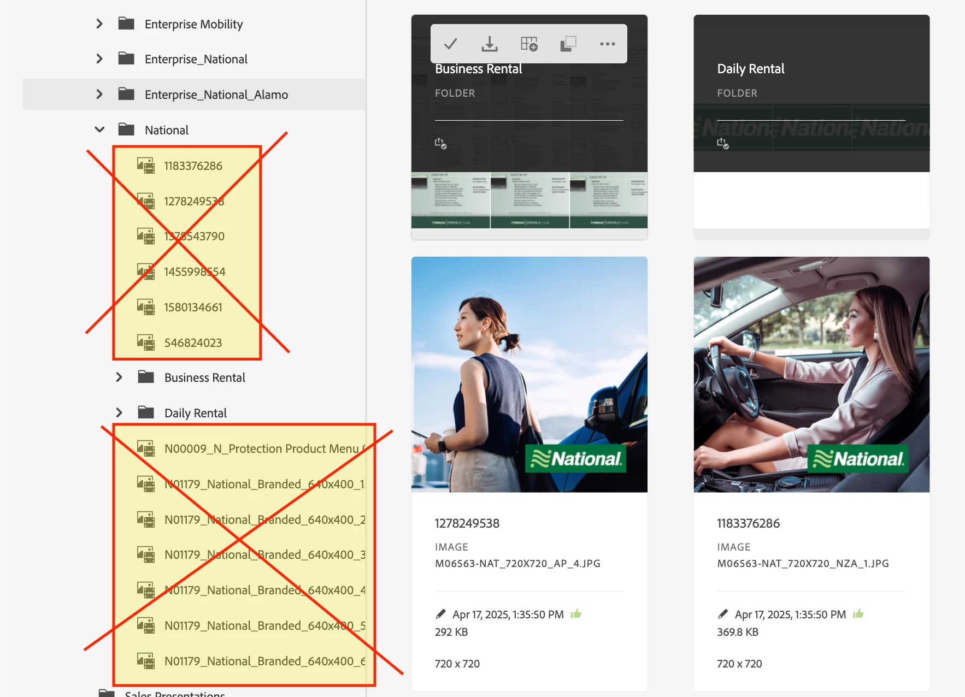This screenshot has width=965, height=697.
Task: Expand the Enterprise Mobility folder
Action: [99, 23]
